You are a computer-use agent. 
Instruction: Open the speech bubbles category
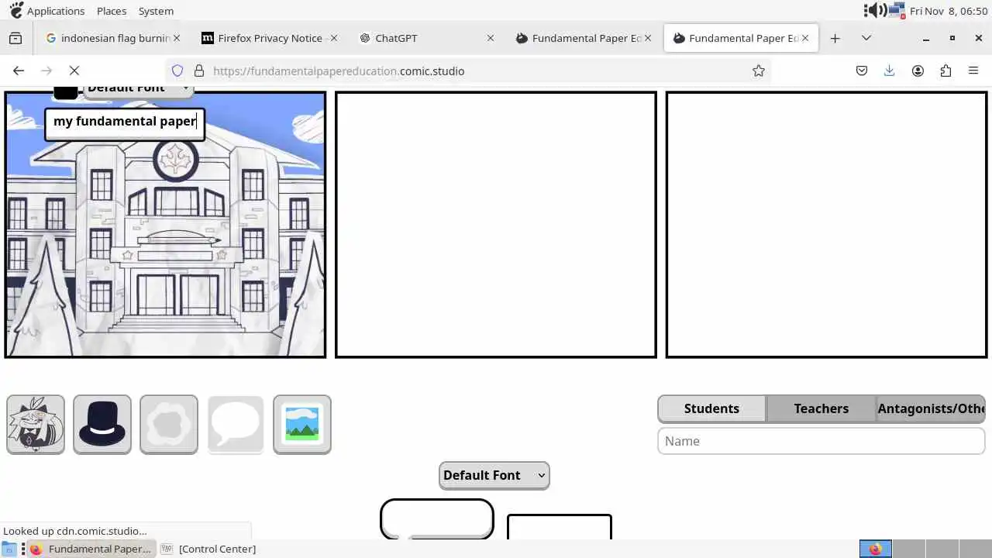(x=236, y=424)
